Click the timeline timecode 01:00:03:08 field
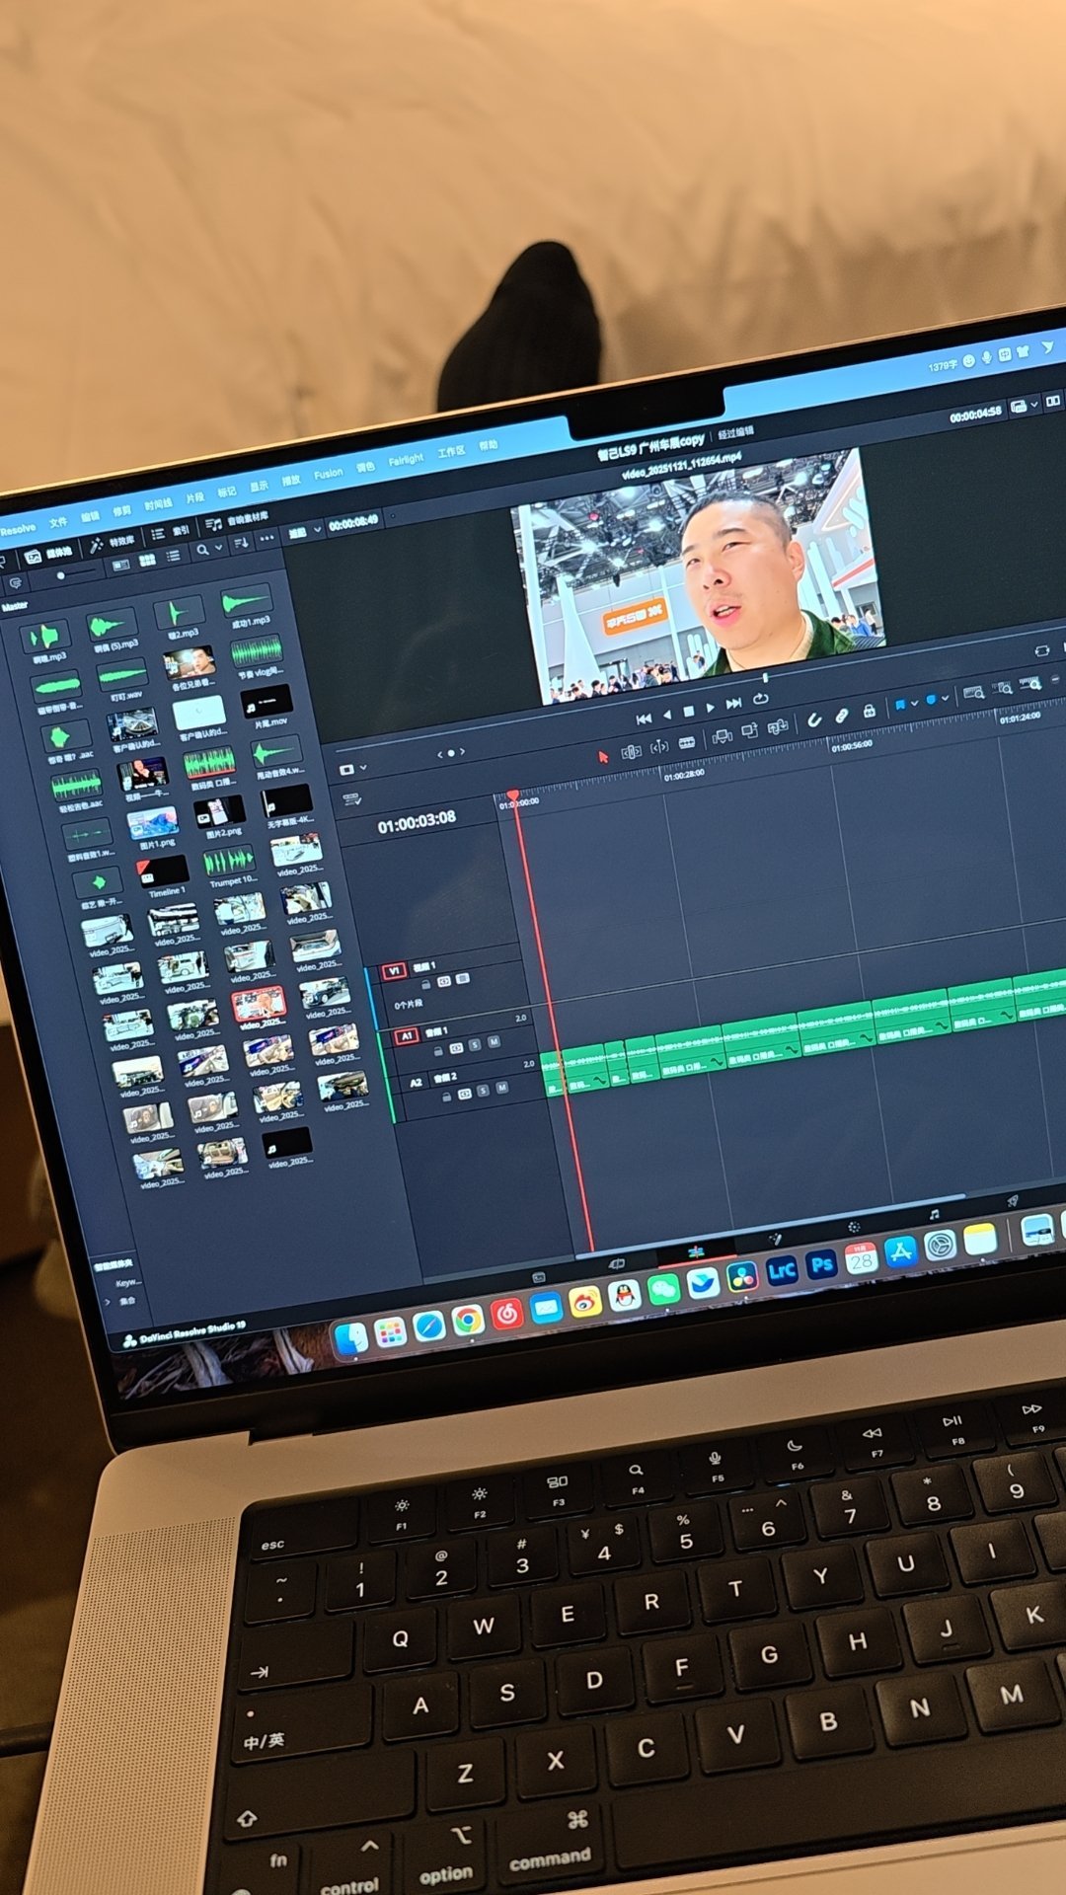1066x1895 pixels. [417, 820]
